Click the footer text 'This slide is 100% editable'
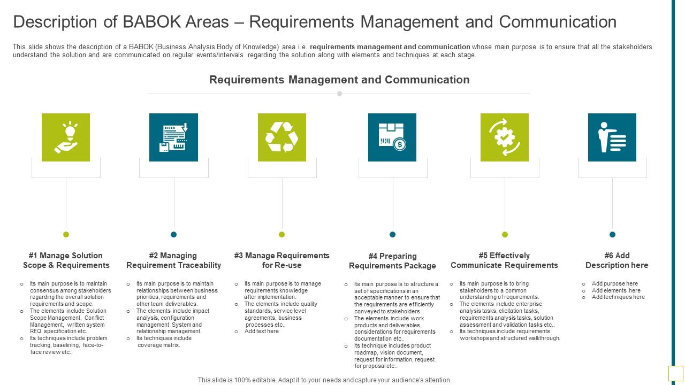 click(x=325, y=380)
